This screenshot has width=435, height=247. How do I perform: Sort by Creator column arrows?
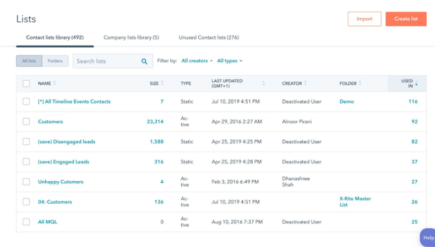(x=305, y=83)
